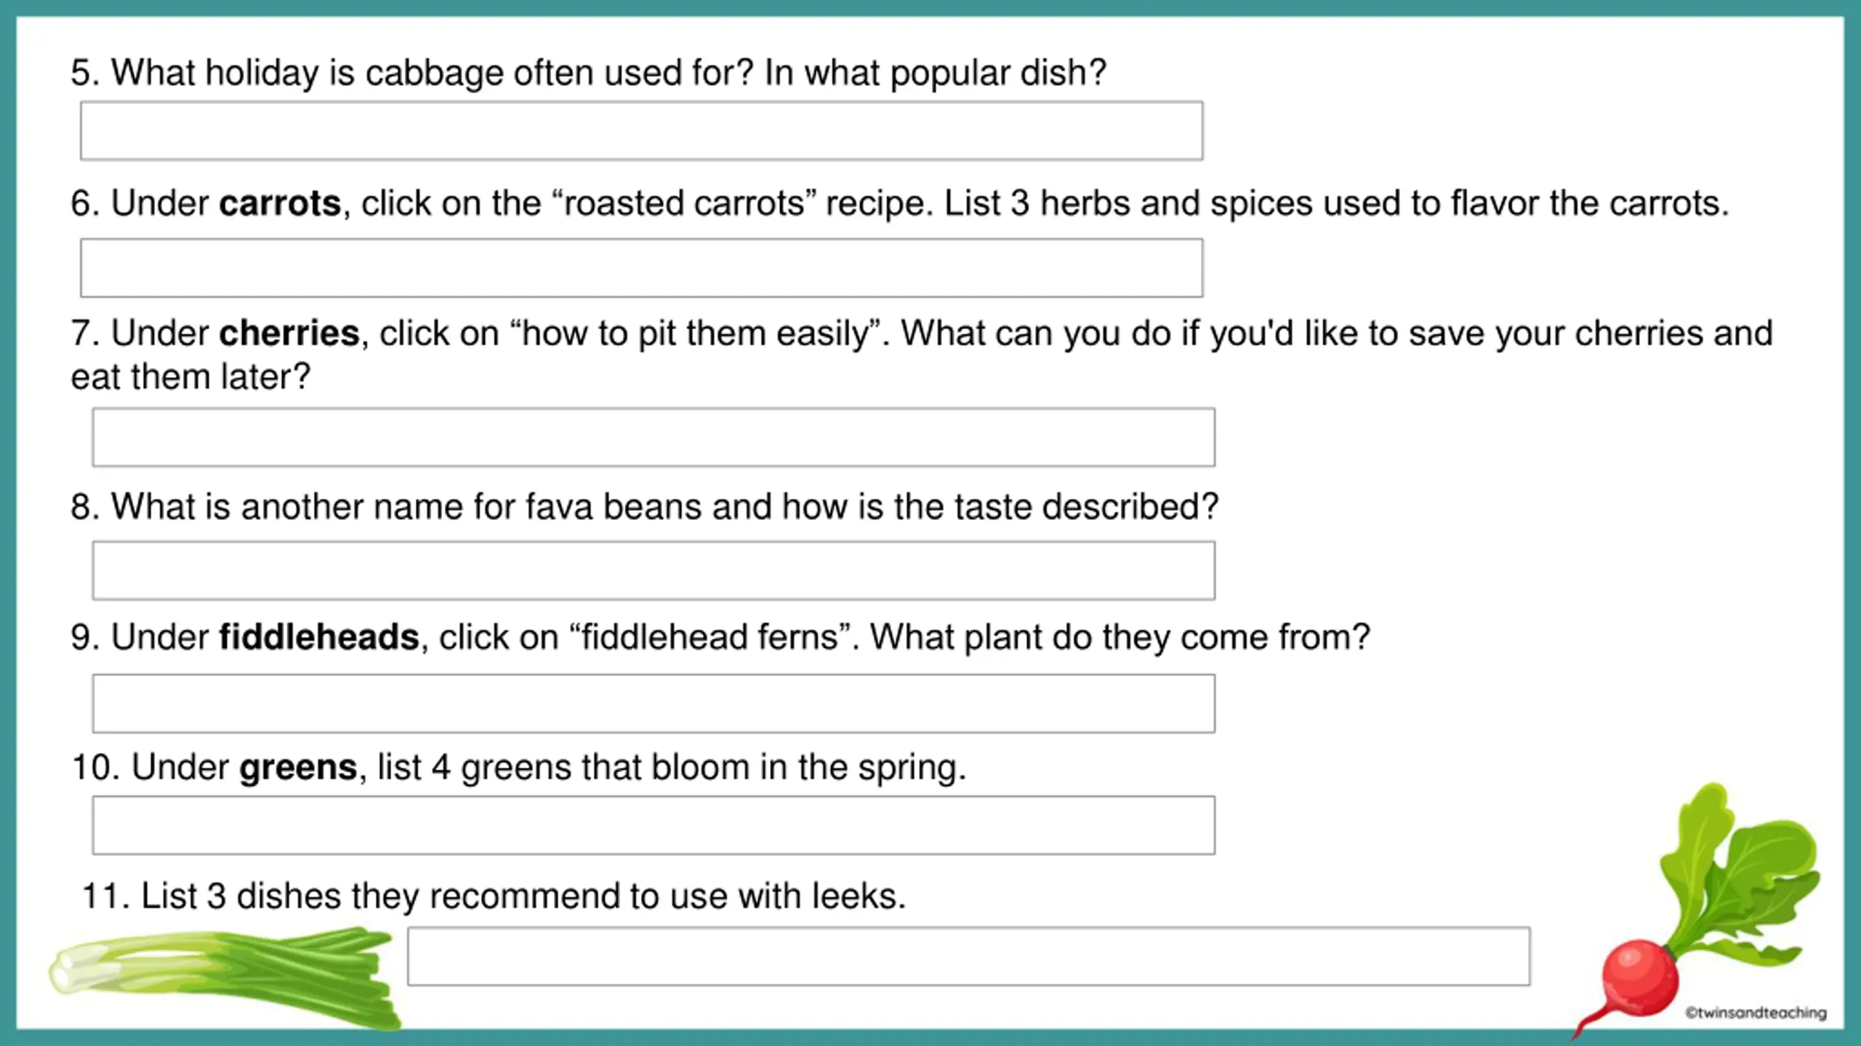Click the bold word cherries
The image size is (1861, 1046).
point(289,333)
